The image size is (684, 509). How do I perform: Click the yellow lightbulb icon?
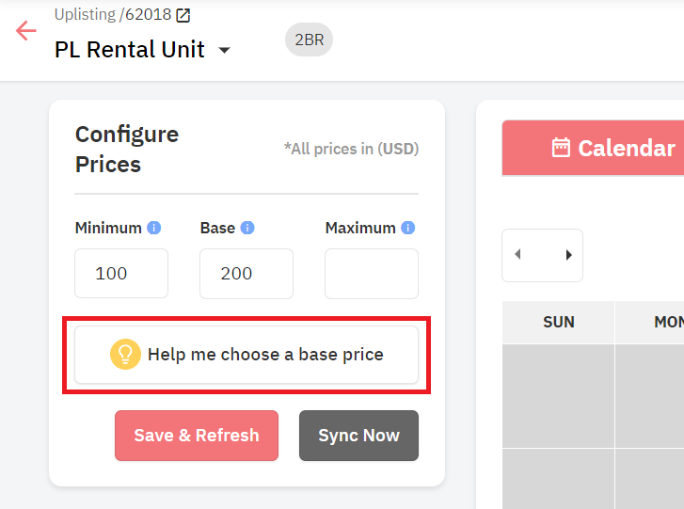126,354
